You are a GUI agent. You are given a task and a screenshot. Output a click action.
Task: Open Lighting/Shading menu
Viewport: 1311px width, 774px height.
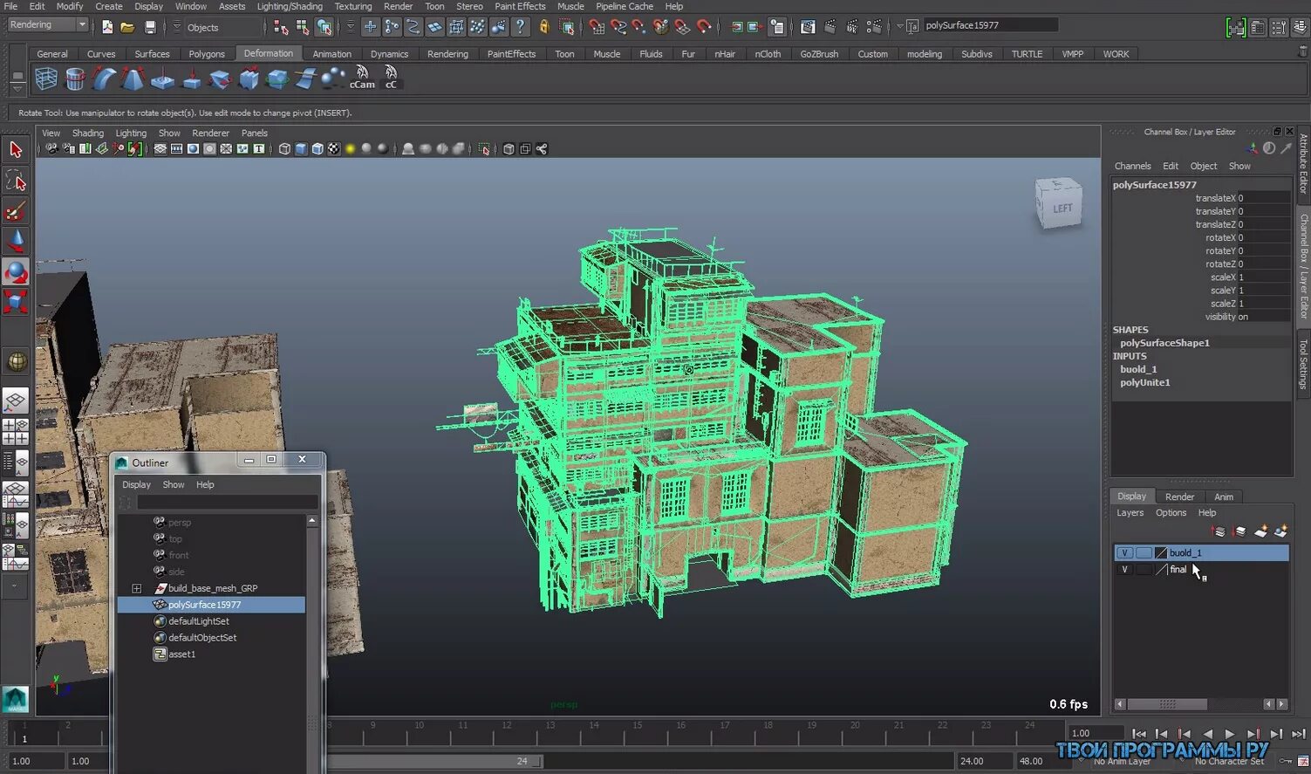[x=290, y=6]
